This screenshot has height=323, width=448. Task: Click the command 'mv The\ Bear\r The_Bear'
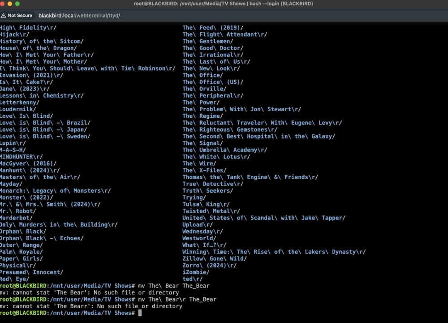click(x=177, y=300)
